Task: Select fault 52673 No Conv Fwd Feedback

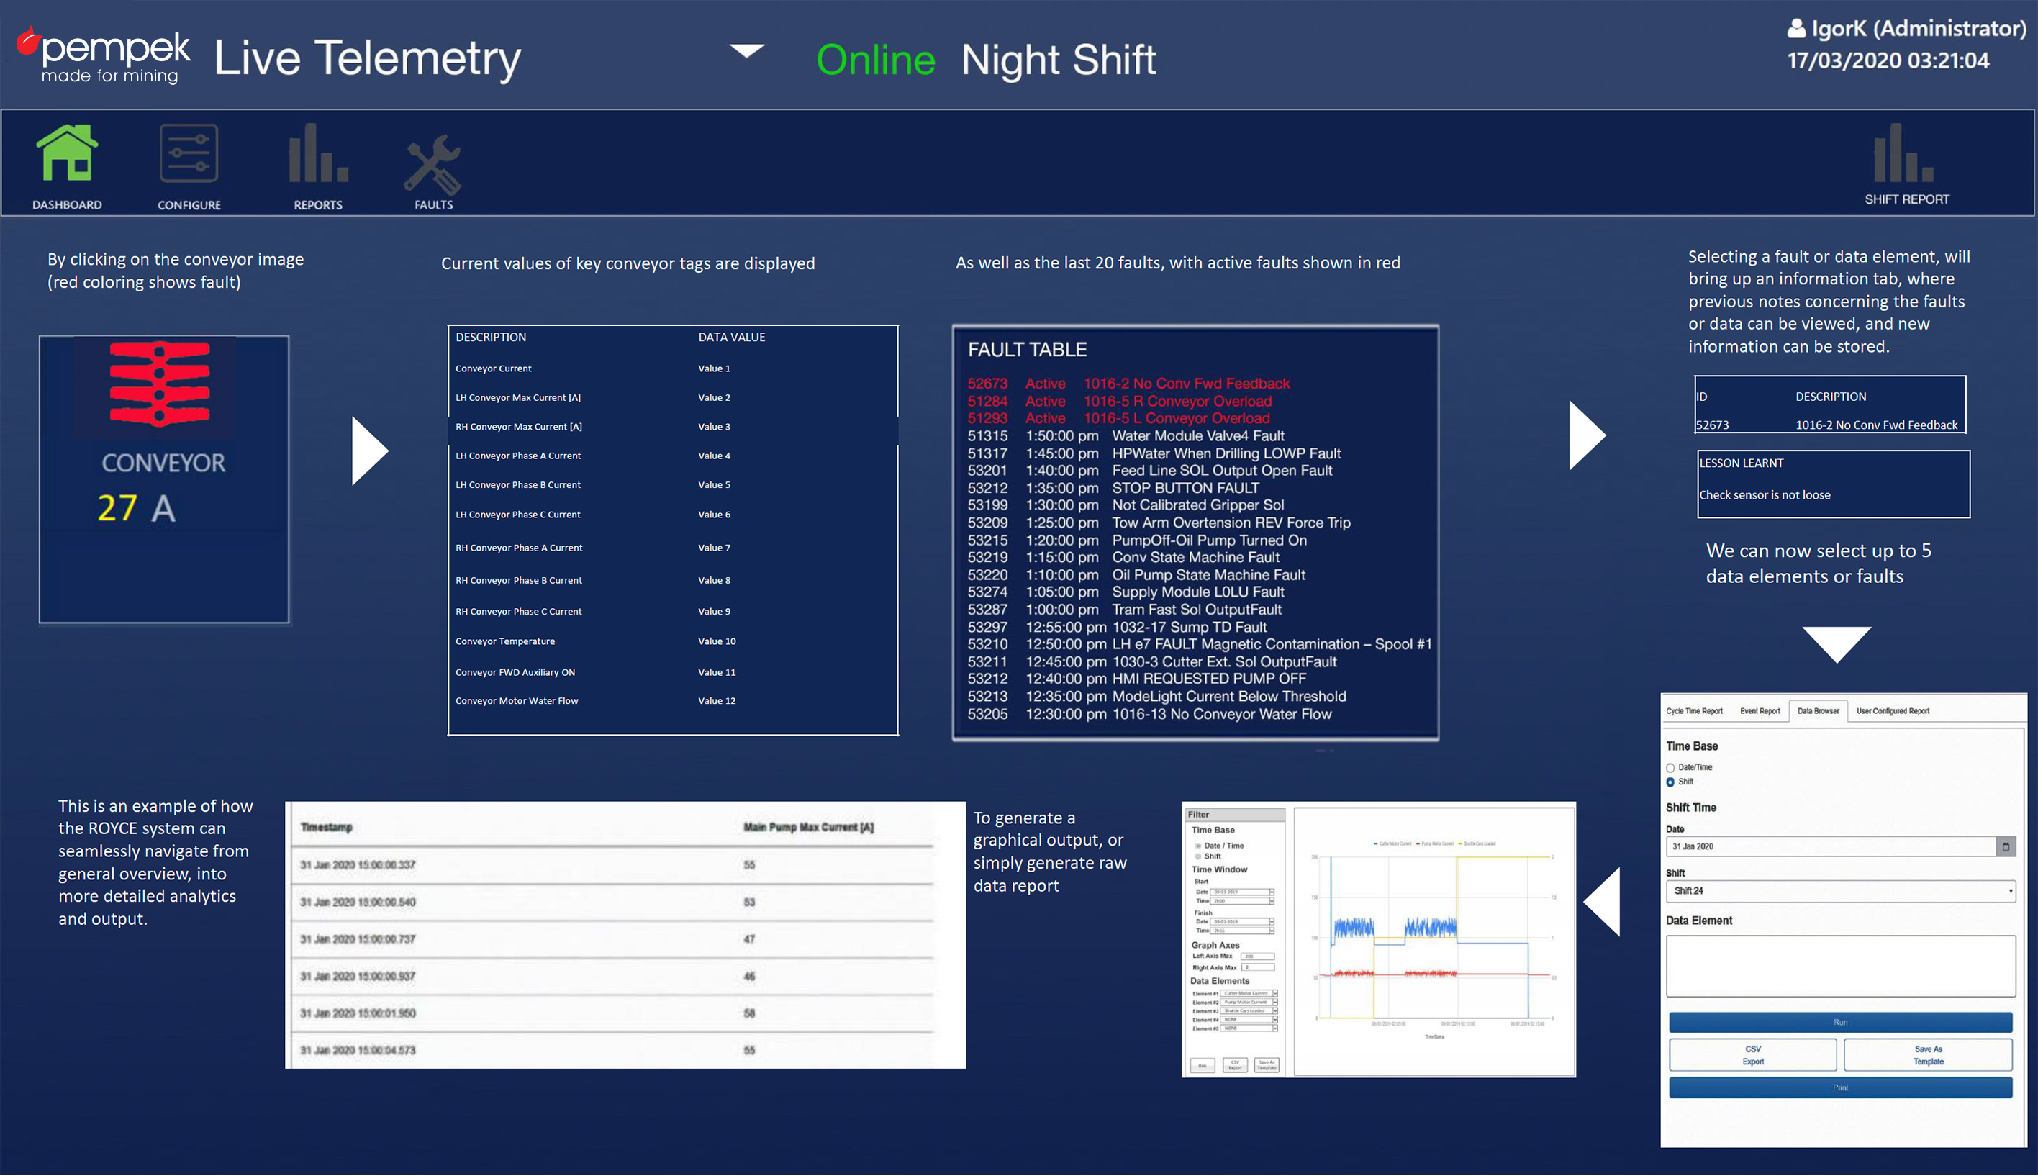Action: click(x=1128, y=384)
